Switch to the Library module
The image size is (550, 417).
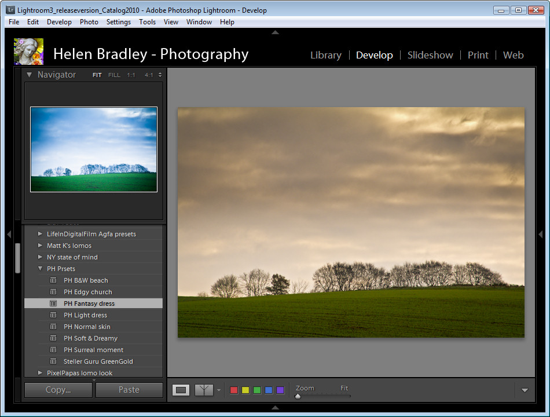[x=325, y=55]
